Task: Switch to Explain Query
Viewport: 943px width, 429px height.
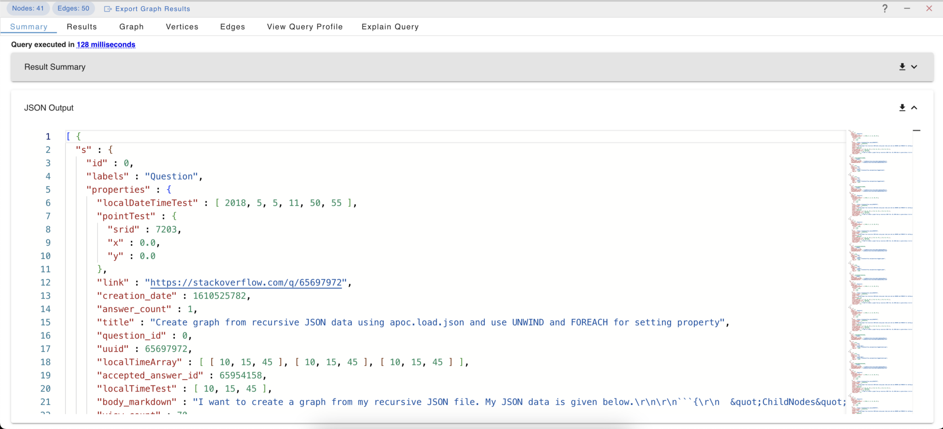Action: [x=390, y=27]
